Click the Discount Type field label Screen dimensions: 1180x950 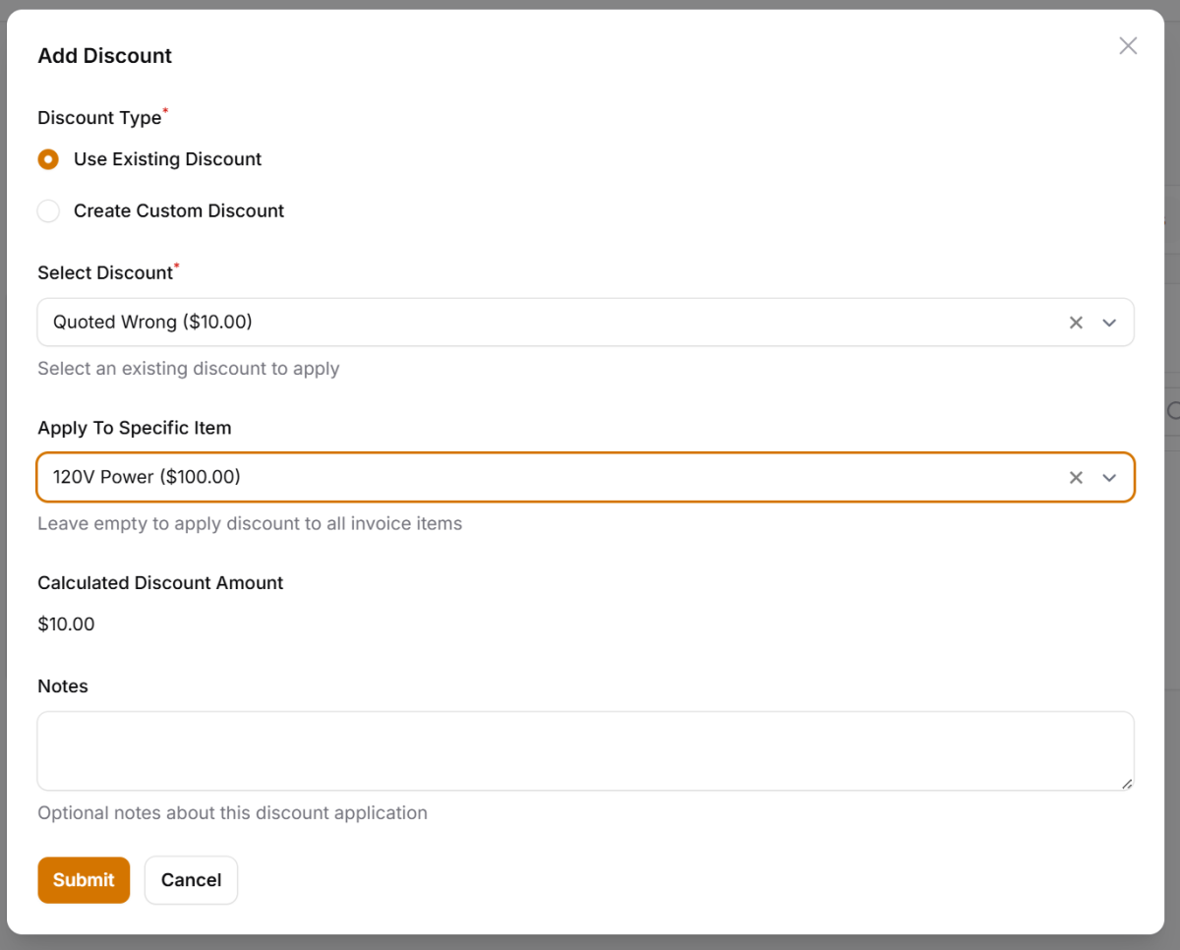tap(99, 118)
